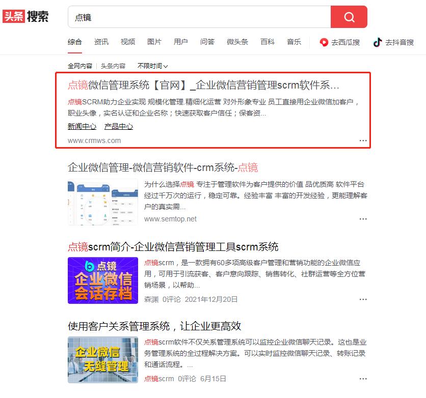Open Douyin search via 去抖音搜 icon

[x=395, y=42]
